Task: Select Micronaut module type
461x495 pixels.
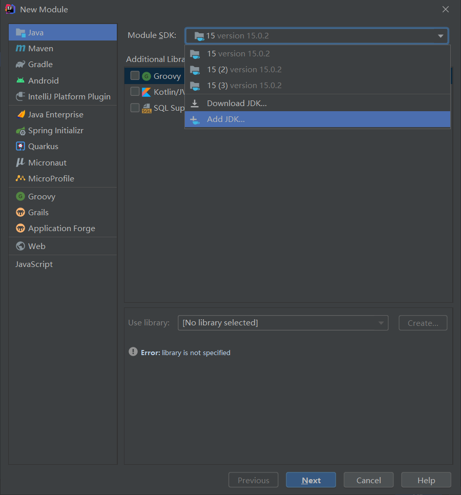Action: [x=63, y=162]
